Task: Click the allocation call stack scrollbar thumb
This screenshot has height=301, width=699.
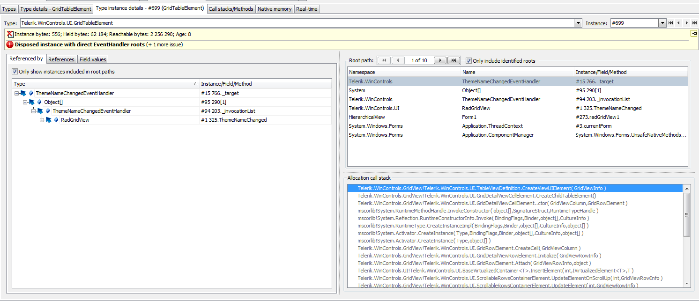Action: click(687, 214)
